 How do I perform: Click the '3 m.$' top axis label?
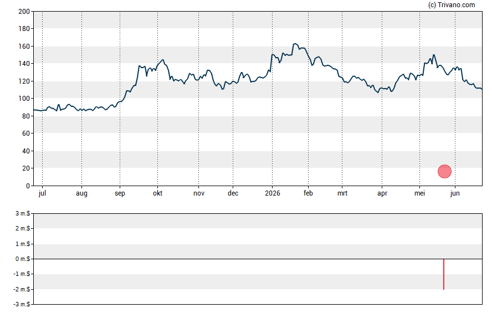[x=23, y=214]
